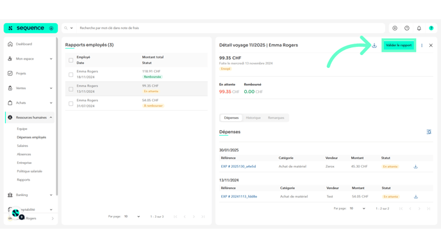The width and height of the screenshot is (441, 248).
Task: Open Salaires submenu item
Action: point(22,145)
